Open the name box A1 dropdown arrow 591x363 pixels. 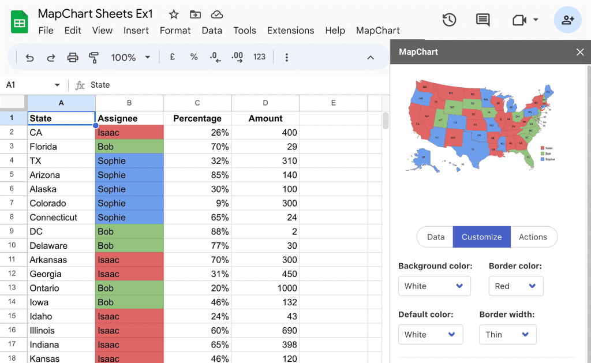click(57, 85)
